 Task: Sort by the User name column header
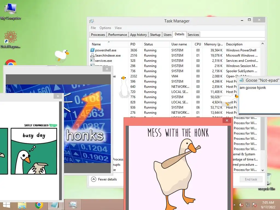[180, 44]
